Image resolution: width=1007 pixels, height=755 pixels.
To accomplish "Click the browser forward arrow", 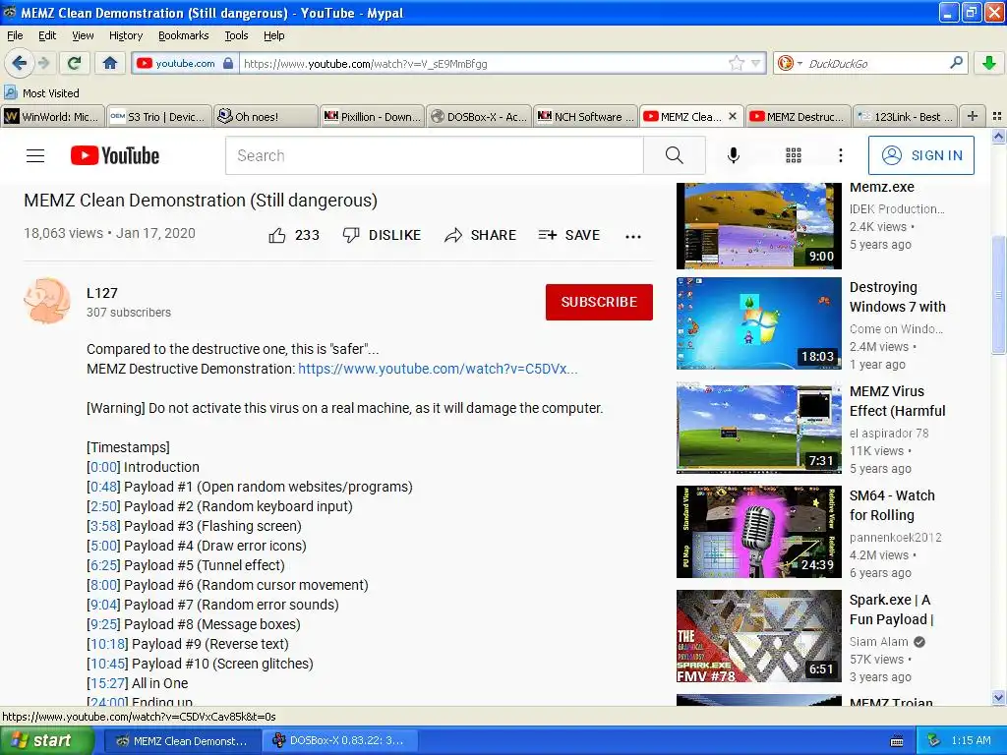I will (x=43, y=63).
